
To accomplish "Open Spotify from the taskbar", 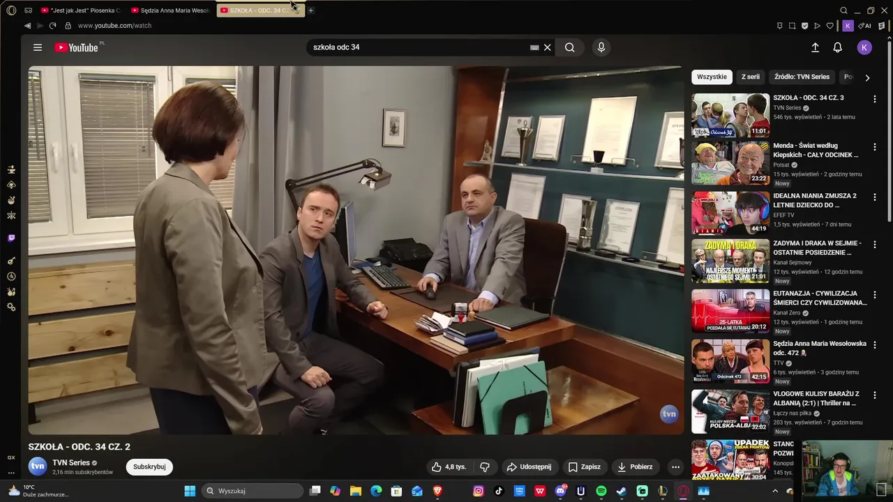I will point(601,491).
